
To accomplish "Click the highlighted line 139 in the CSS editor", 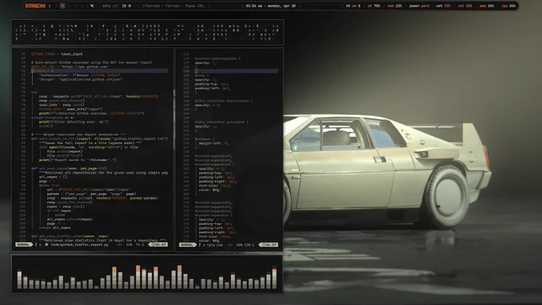I will coord(236,71).
